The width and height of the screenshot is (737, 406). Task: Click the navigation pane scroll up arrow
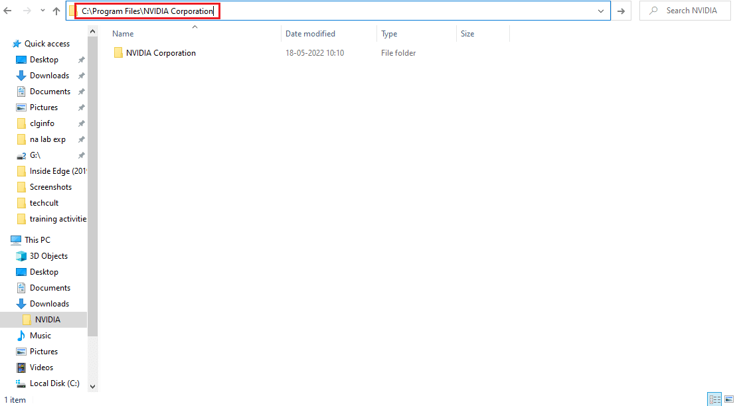coord(92,31)
